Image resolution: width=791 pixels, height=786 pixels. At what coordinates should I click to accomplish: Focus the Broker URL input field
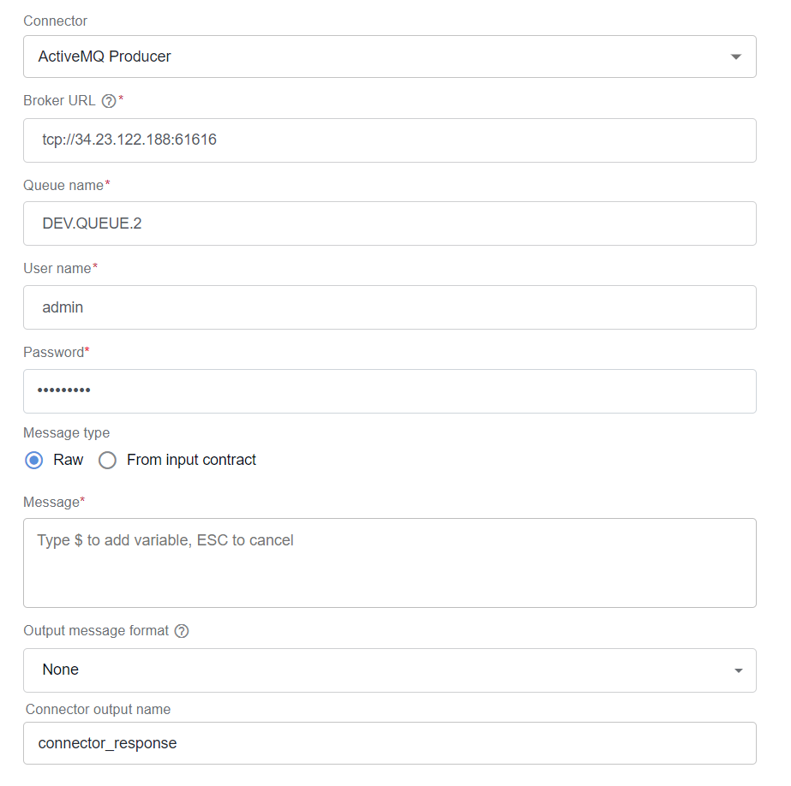[389, 140]
